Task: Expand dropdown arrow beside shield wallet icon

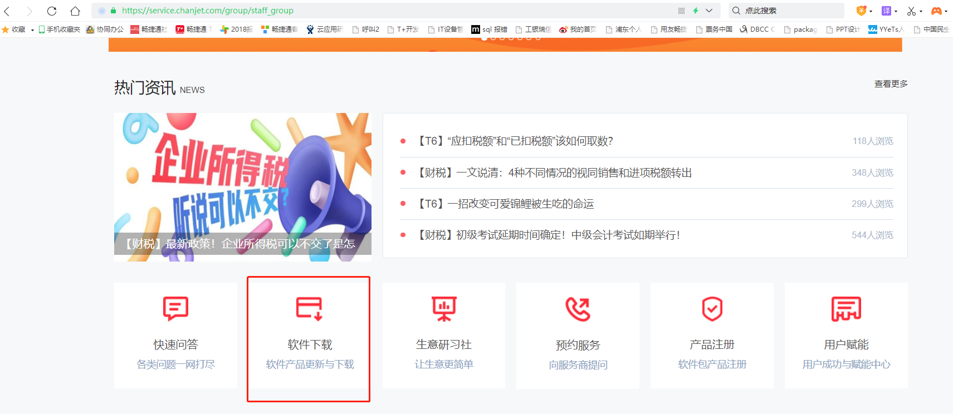Action: coord(871,11)
